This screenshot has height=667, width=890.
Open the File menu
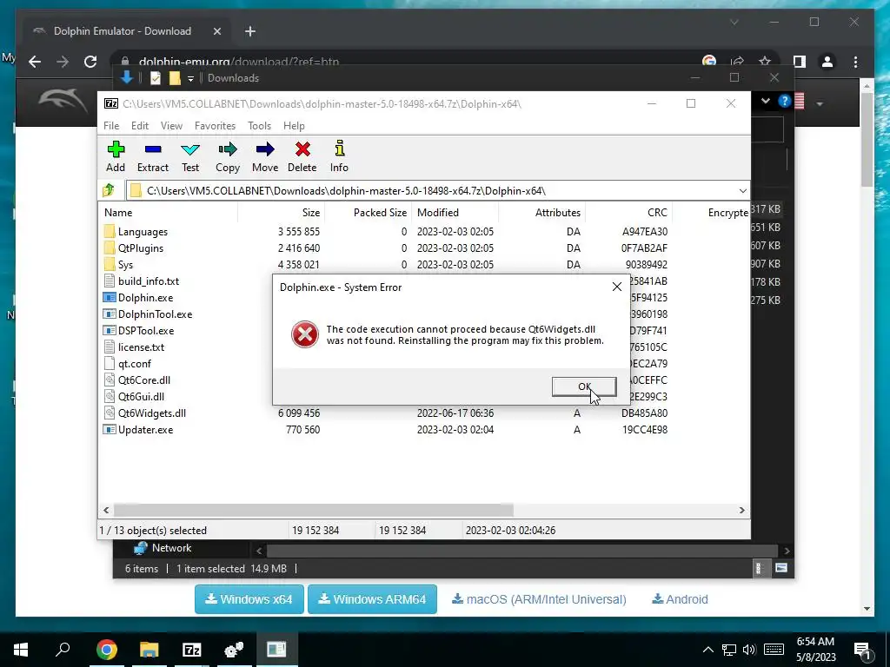[x=111, y=126]
